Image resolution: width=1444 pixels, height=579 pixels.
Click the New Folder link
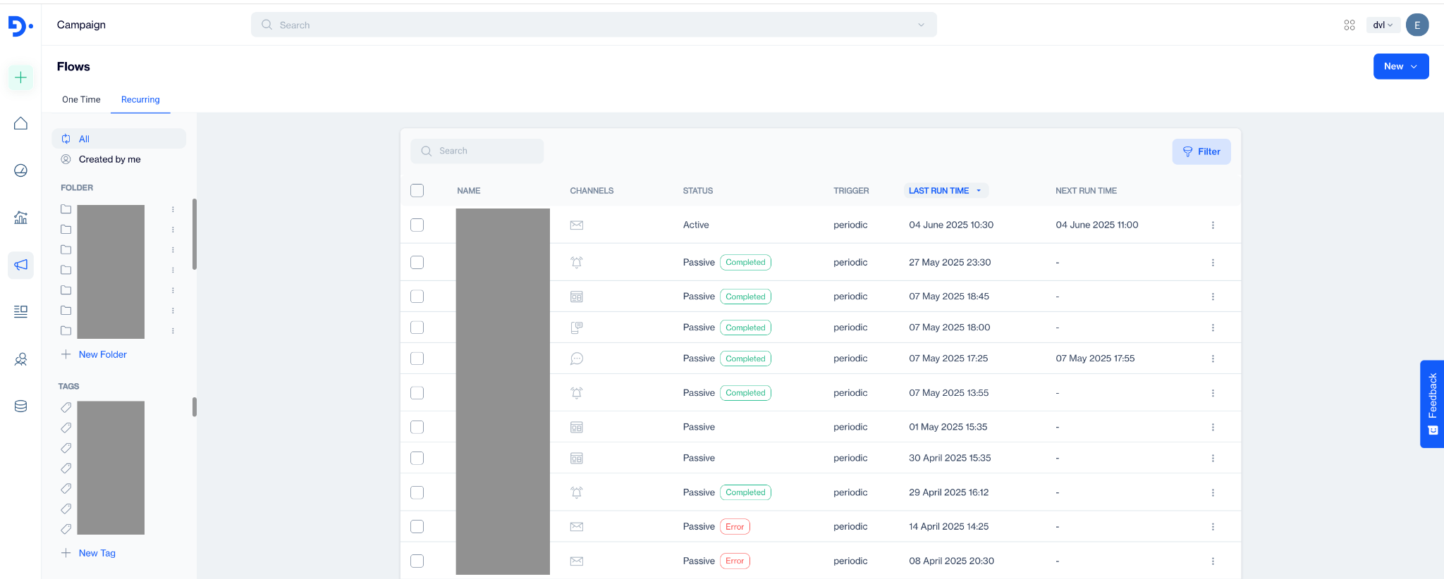click(102, 355)
